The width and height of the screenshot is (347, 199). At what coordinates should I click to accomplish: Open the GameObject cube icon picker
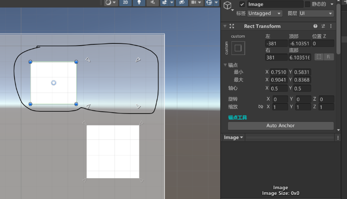point(227,5)
